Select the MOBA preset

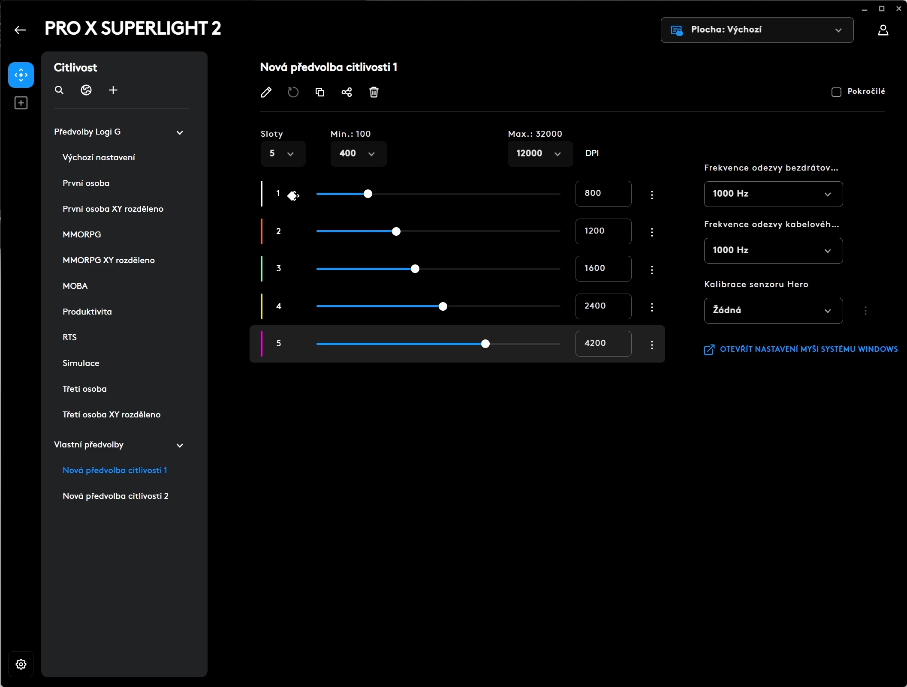coord(75,286)
